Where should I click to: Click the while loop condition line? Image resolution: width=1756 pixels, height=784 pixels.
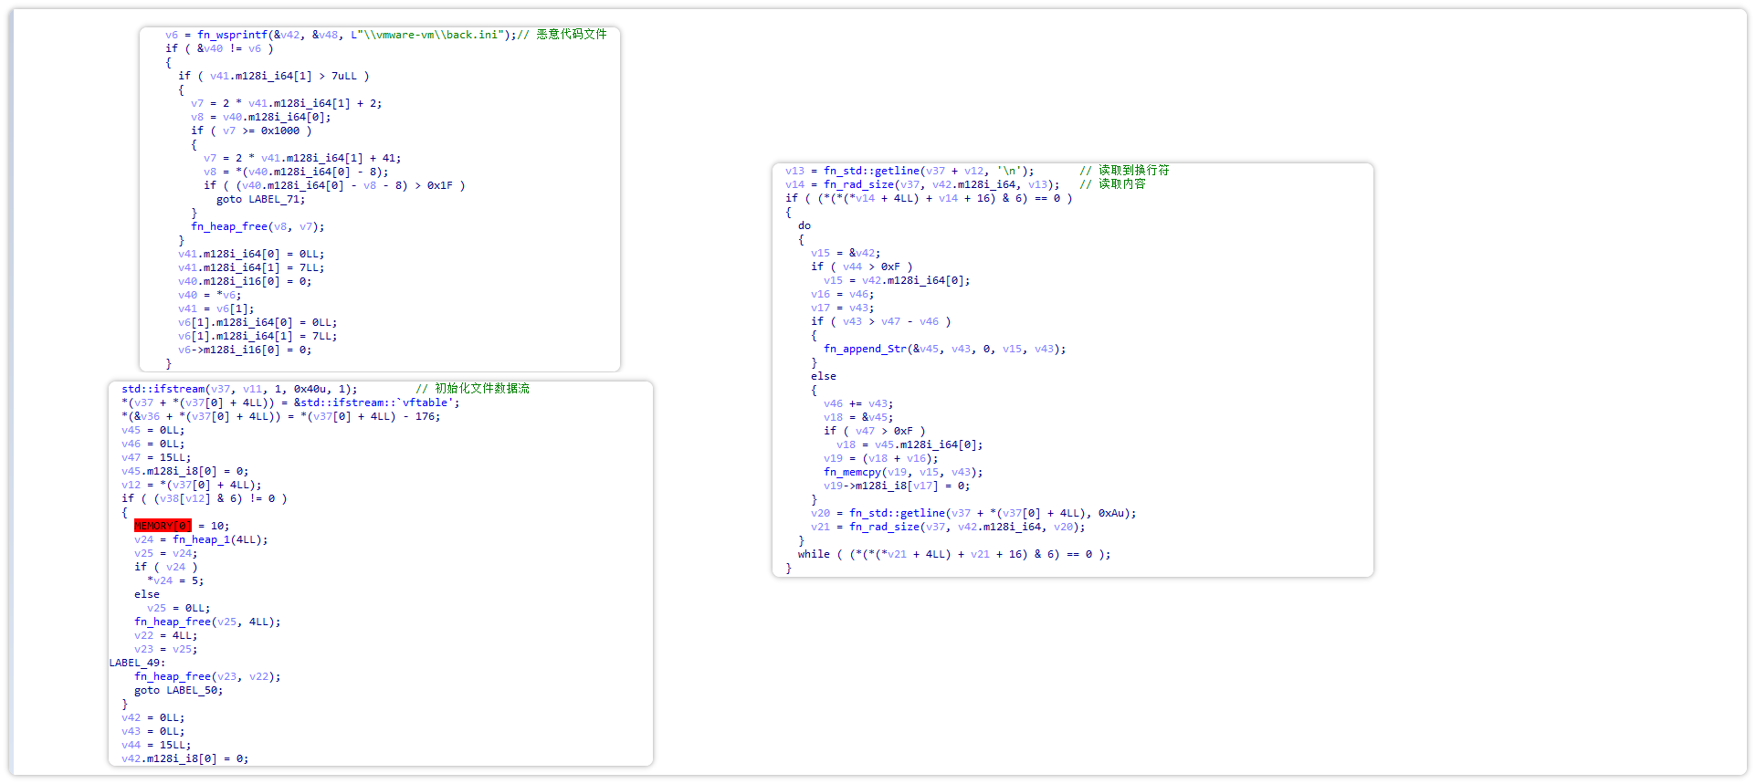coord(953,554)
